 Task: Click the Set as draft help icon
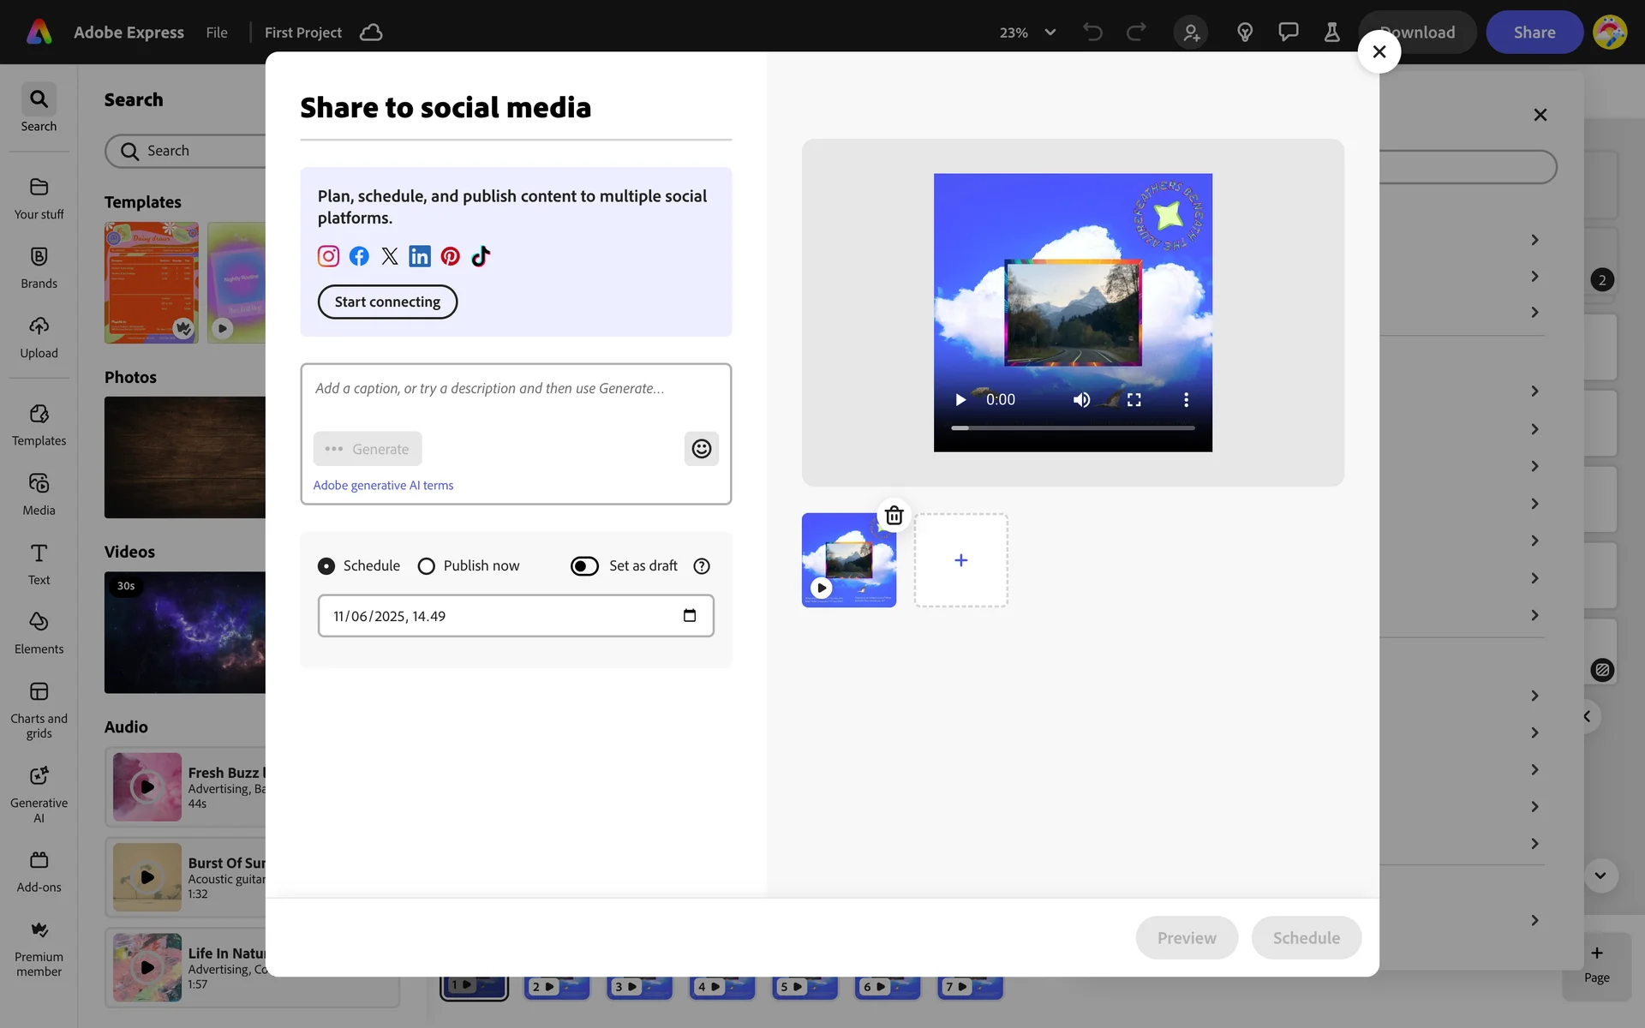(702, 566)
